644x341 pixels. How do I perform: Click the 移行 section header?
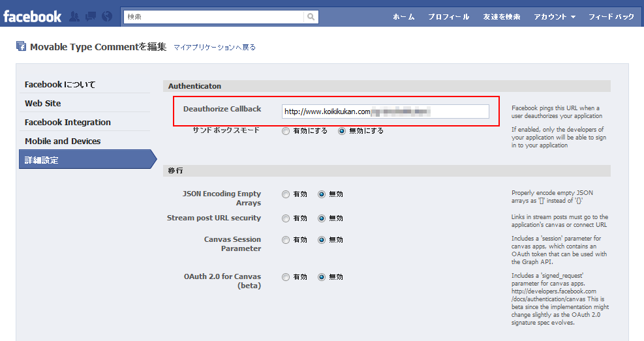click(x=387, y=171)
